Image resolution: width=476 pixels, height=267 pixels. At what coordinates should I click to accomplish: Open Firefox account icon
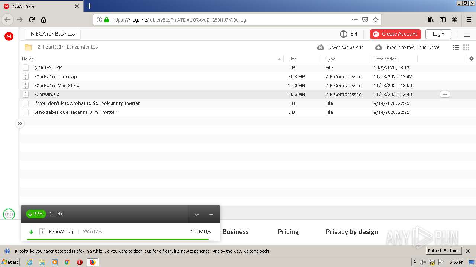(x=454, y=20)
